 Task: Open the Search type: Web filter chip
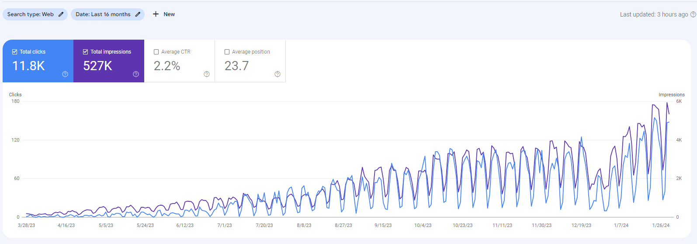coord(31,14)
